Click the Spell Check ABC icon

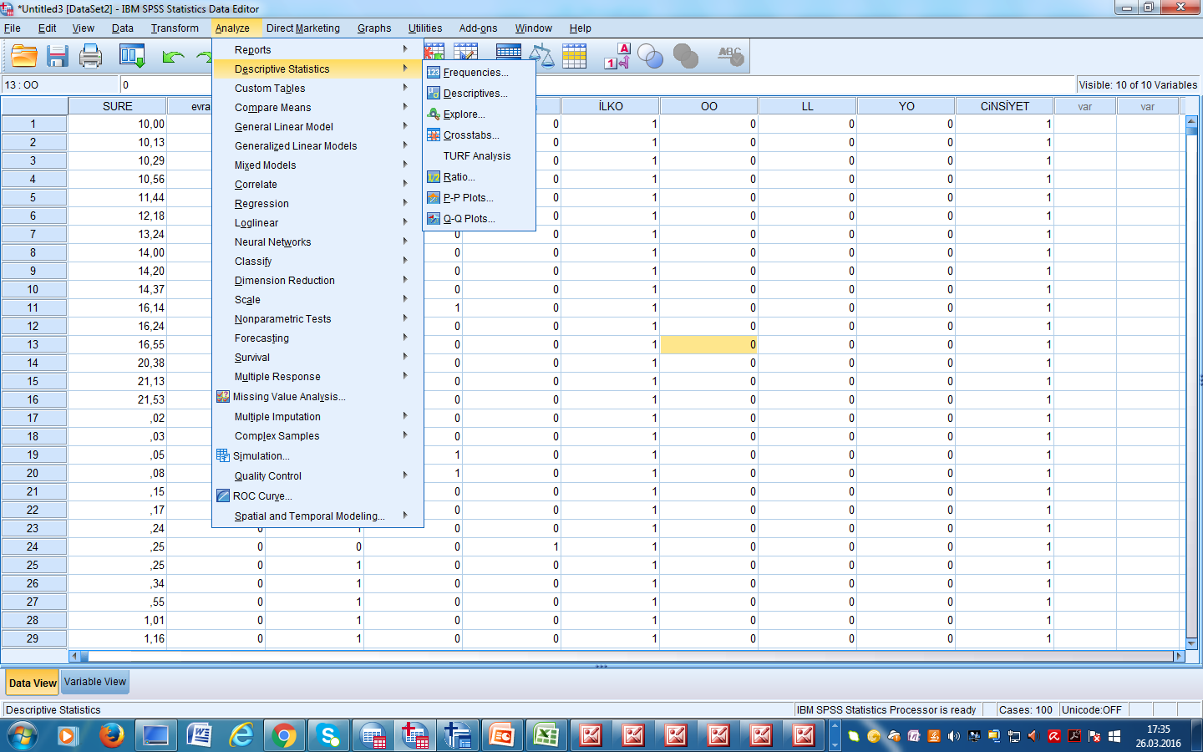tap(730, 57)
